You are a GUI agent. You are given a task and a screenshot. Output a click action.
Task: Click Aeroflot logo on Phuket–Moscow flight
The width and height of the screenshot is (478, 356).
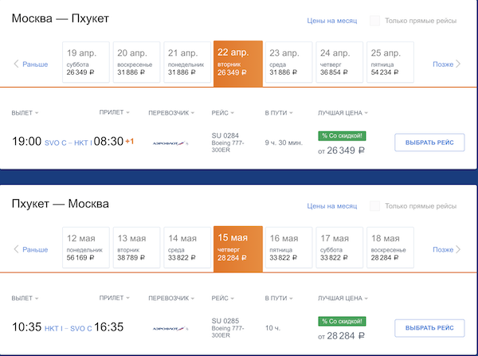click(169, 327)
